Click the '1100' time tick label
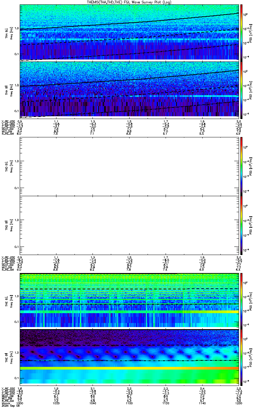Screen dimensions: 255x408 [129, 403]
